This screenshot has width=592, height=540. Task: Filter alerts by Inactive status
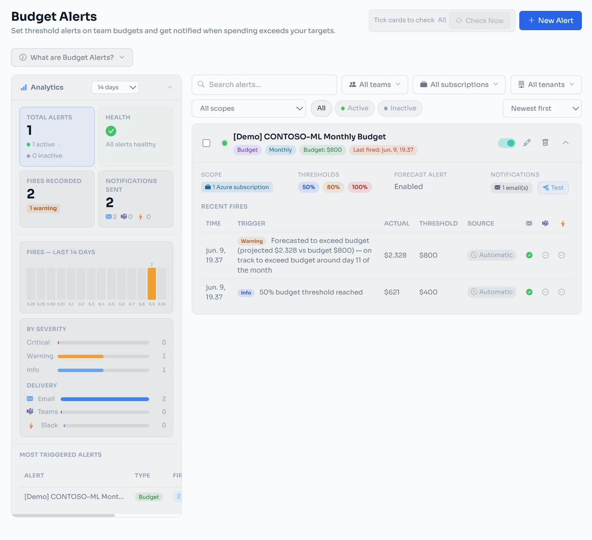(400, 108)
